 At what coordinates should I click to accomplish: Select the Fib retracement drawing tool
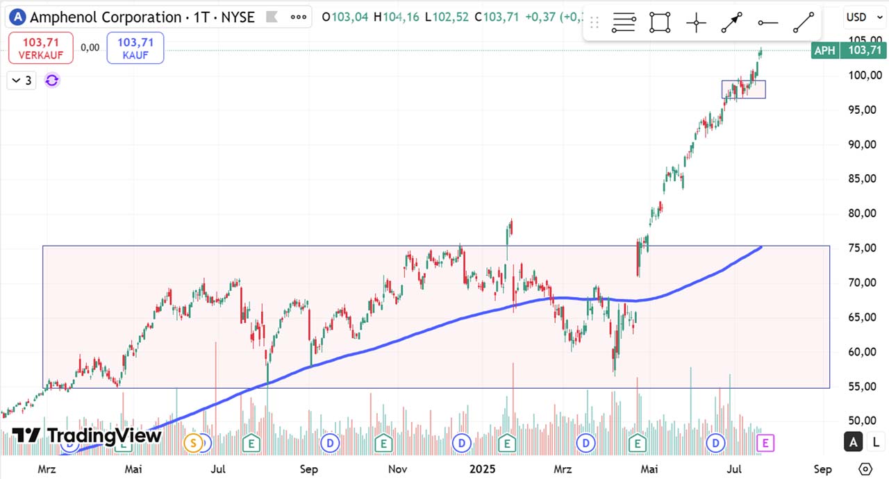click(624, 24)
